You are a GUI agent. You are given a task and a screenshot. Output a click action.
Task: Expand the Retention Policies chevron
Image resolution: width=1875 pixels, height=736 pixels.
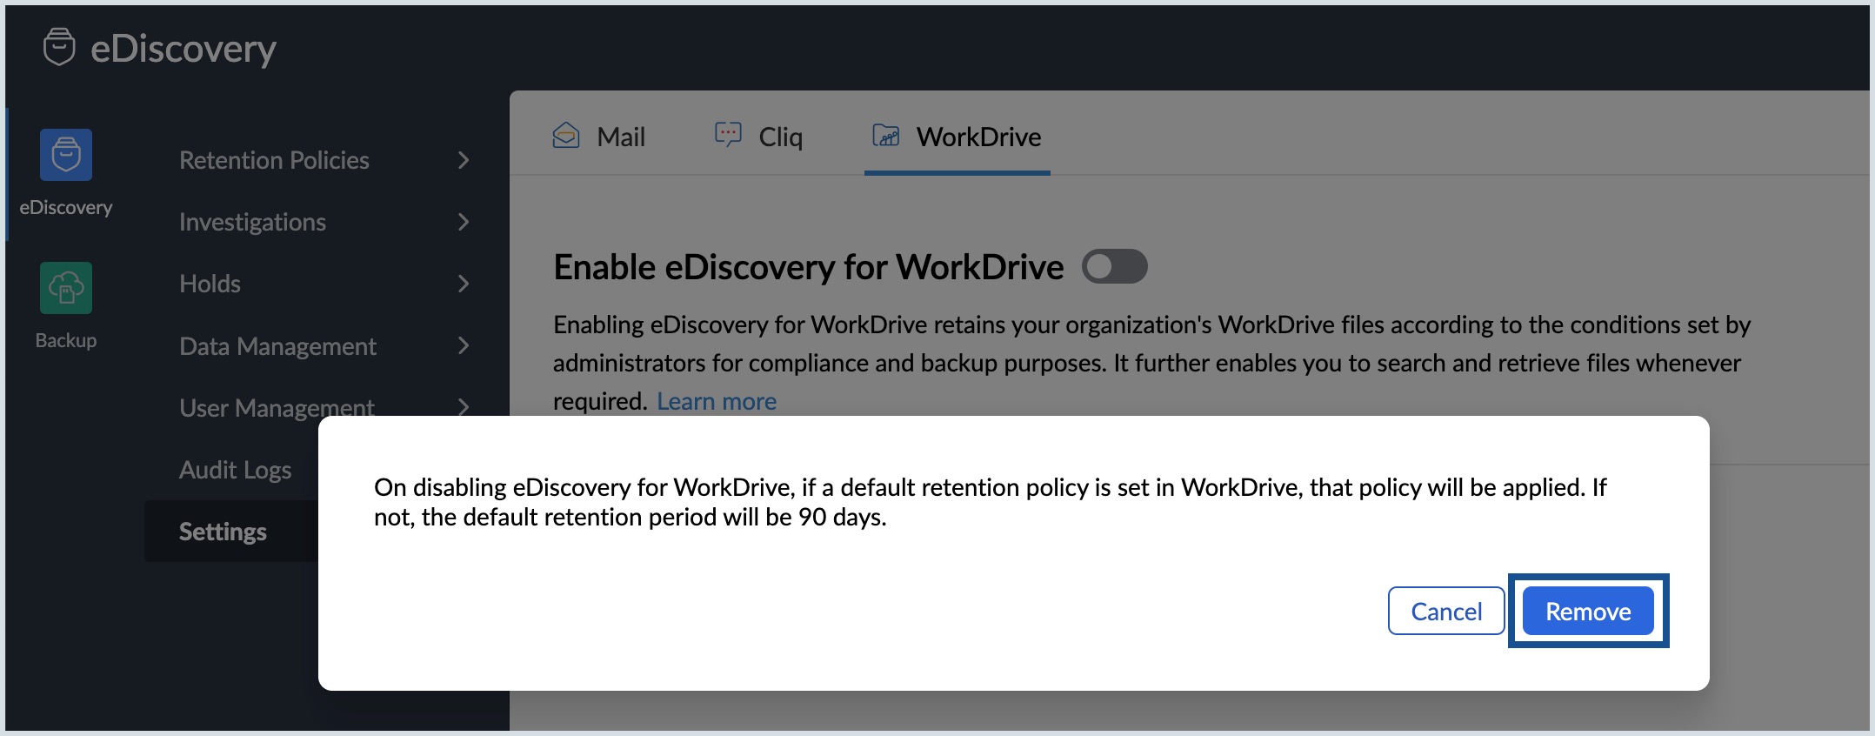[x=464, y=160]
